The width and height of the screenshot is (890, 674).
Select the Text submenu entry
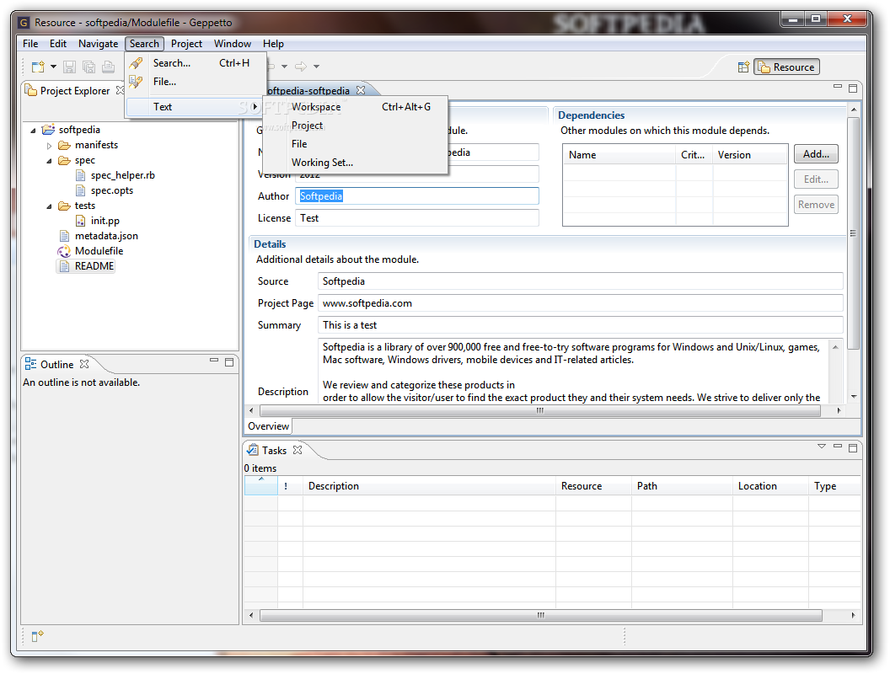point(194,107)
